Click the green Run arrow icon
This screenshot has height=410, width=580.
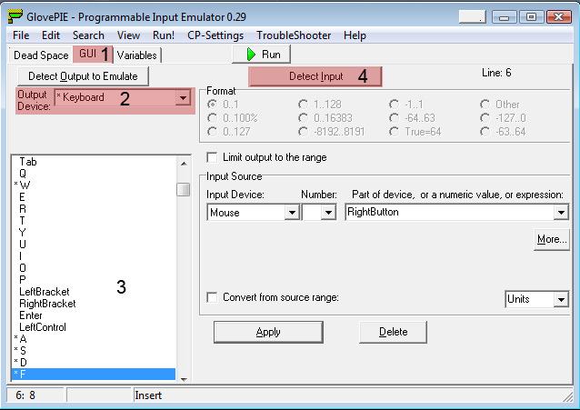point(251,55)
